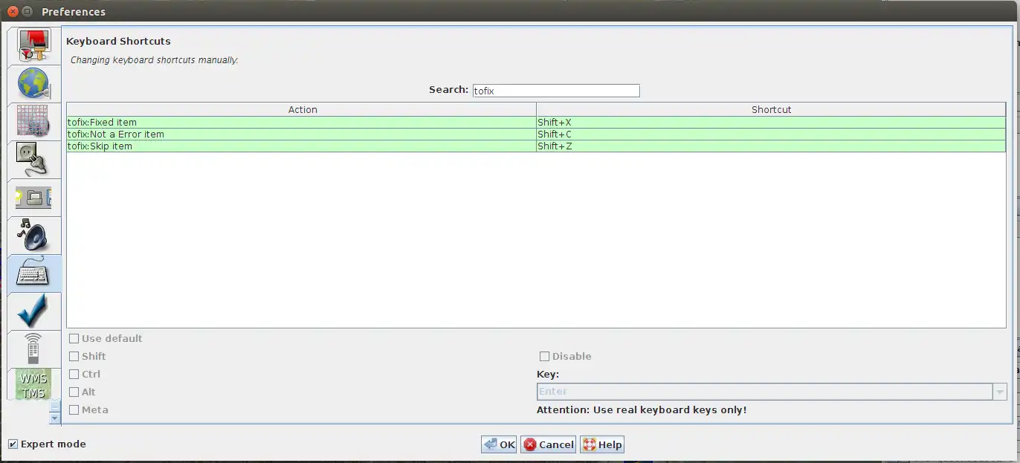
Task: Tick the Use default checkbox
Action: 74,339
